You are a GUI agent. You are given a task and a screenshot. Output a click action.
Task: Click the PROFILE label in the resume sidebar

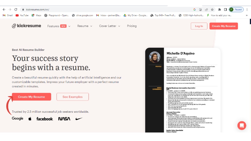point(158,67)
